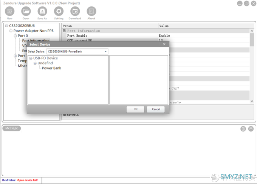Screen dimensions: 257x184
Task: Select the CS32G020E8U6 root item
Action: (22, 26)
